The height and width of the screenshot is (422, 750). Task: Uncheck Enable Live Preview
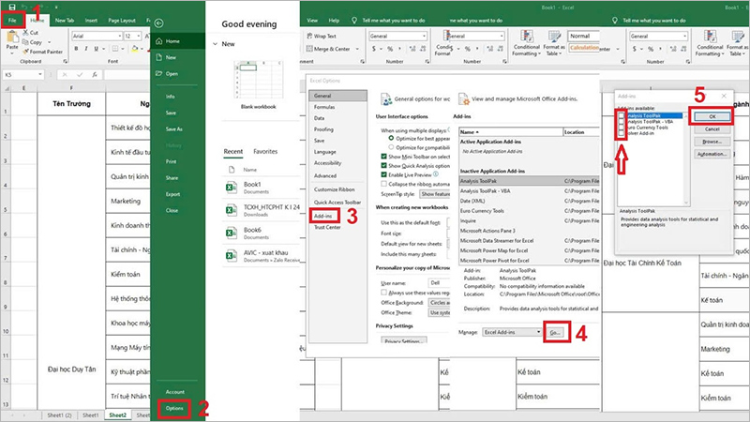coord(383,174)
